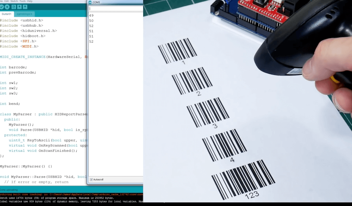Click the 'int sw3;' line

click(x=9, y=93)
